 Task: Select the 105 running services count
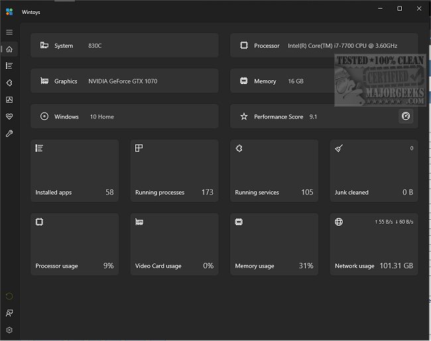click(x=307, y=192)
